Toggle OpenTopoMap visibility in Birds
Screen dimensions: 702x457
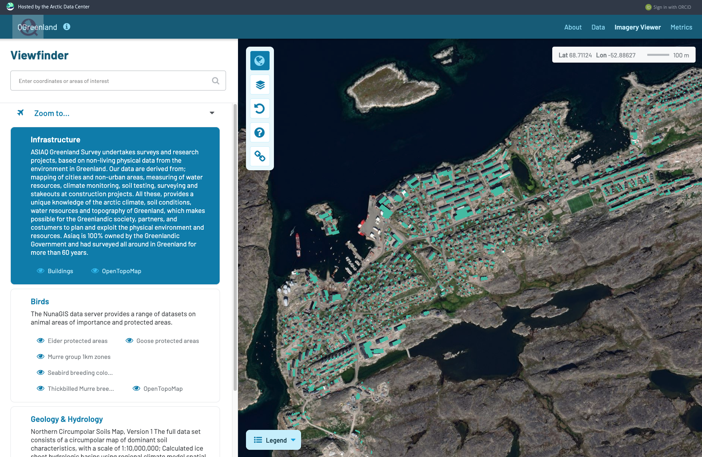click(137, 388)
